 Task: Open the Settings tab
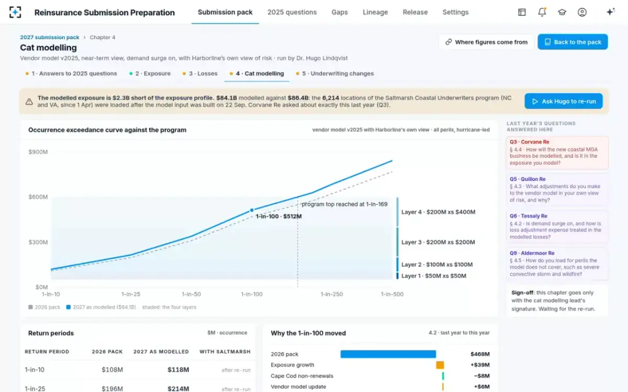pyautogui.click(x=455, y=12)
